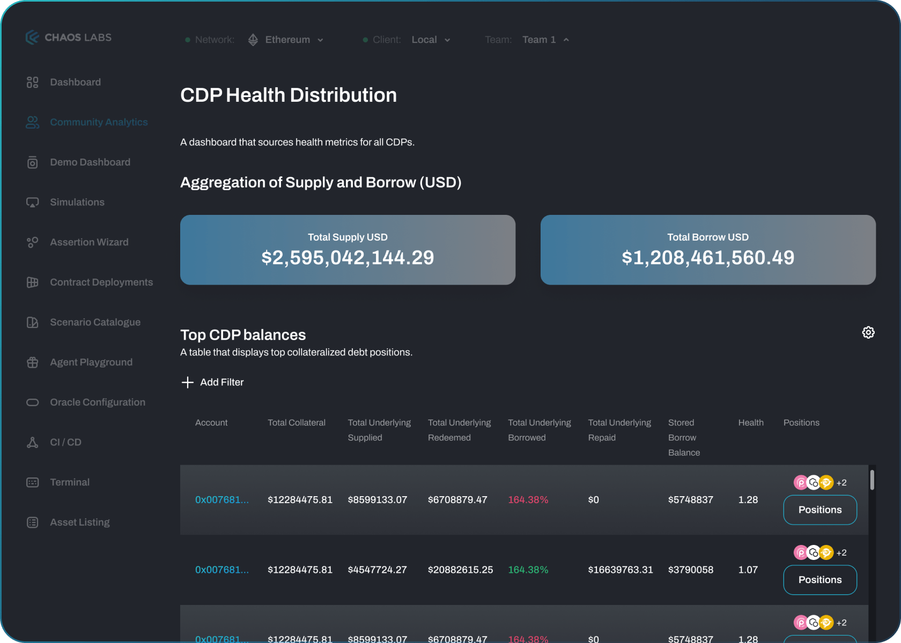
Task: Click token icons in 1.07 health row
Action: [x=814, y=552]
